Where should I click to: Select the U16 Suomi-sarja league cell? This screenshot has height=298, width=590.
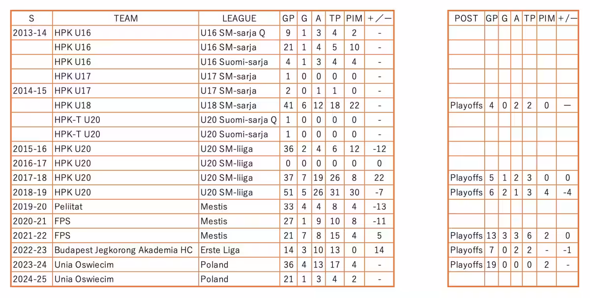pyautogui.click(x=234, y=62)
